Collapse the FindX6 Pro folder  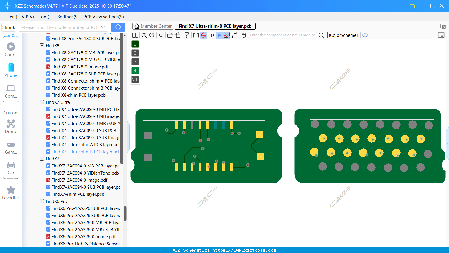point(42,201)
